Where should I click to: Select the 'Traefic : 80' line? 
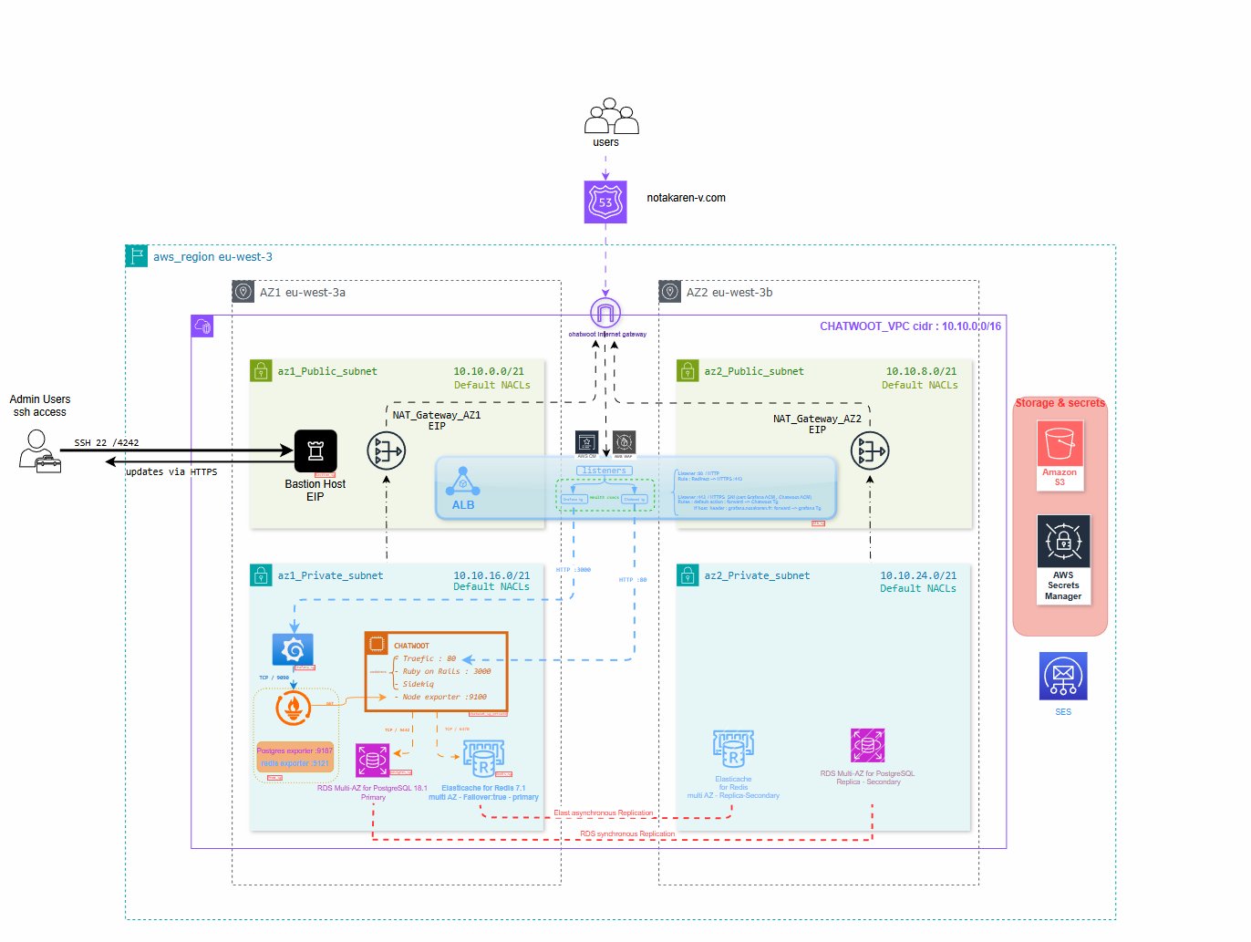pos(429,658)
